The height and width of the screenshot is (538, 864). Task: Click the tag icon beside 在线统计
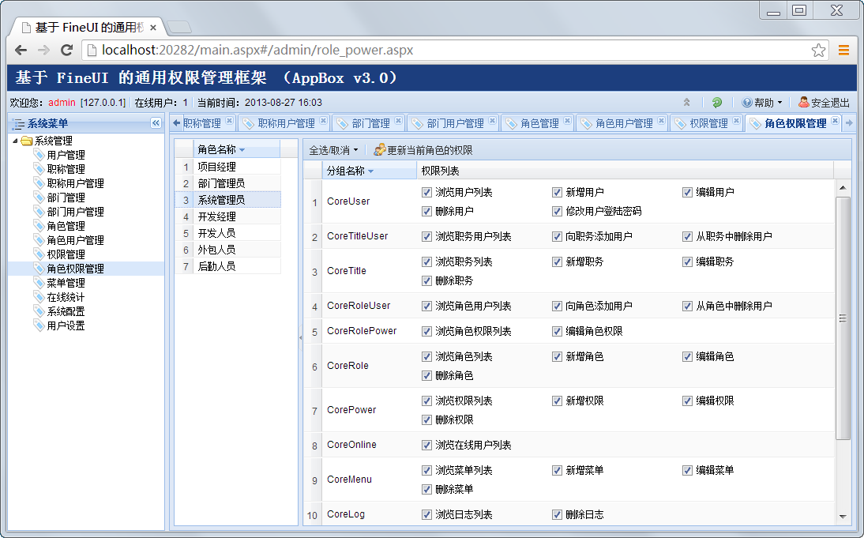pos(39,297)
